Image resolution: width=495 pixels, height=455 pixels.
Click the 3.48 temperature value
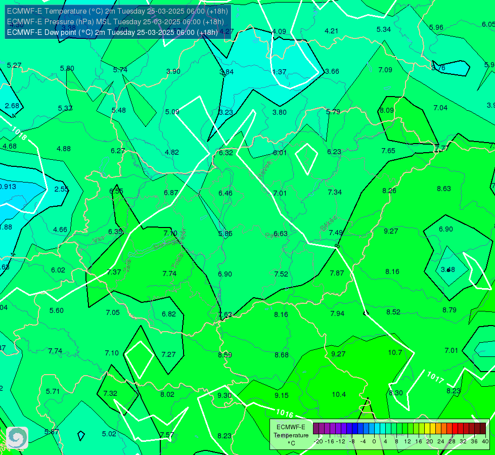pos(447,269)
